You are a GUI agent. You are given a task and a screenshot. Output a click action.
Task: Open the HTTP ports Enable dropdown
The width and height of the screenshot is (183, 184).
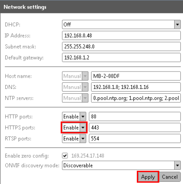point(74,116)
